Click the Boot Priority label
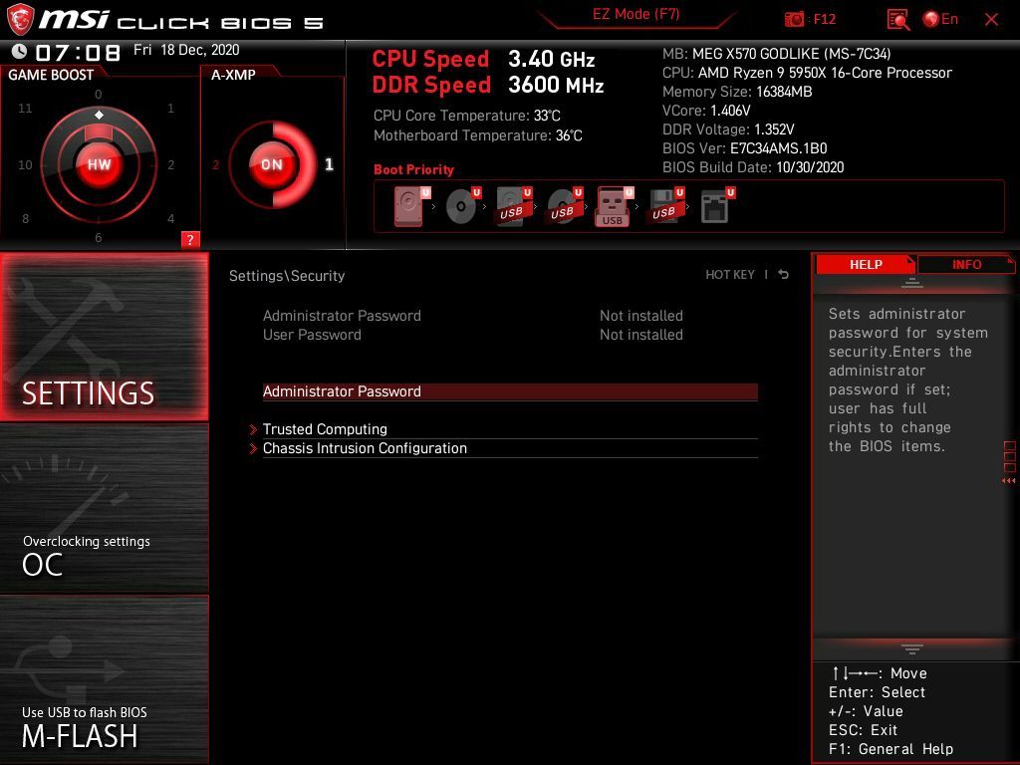 (413, 169)
